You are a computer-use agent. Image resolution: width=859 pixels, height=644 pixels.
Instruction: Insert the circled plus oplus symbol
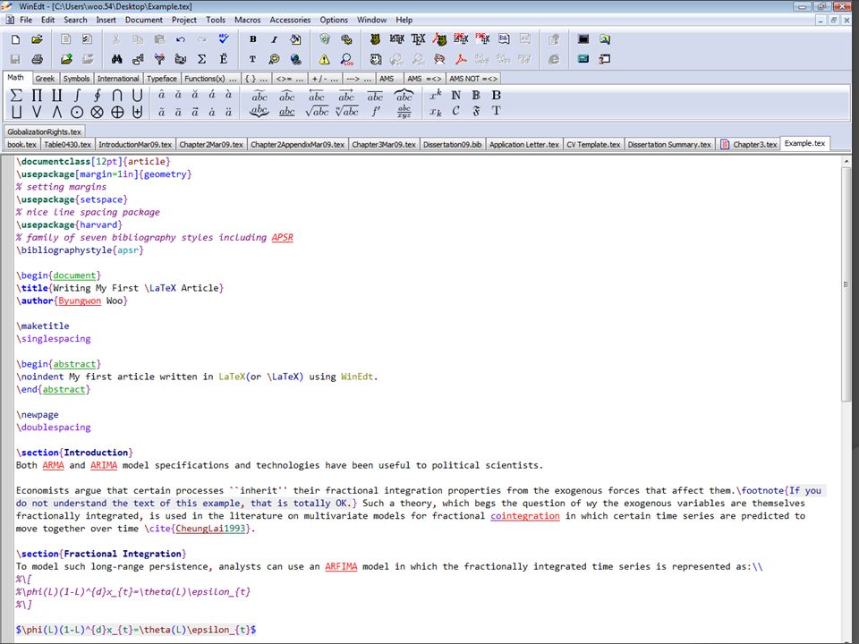point(117,113)
